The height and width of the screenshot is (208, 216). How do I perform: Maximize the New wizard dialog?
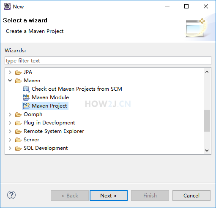[186, 6]
